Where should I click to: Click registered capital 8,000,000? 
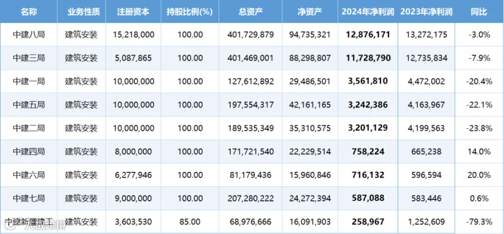[x=133, y=151]
